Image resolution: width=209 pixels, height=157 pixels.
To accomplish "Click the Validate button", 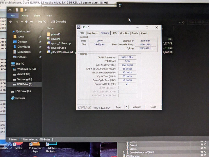I will pos(137,107).
